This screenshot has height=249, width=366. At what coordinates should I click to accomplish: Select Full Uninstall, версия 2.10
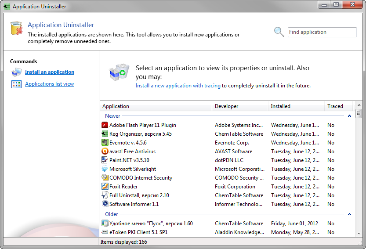tap(227, 195)
